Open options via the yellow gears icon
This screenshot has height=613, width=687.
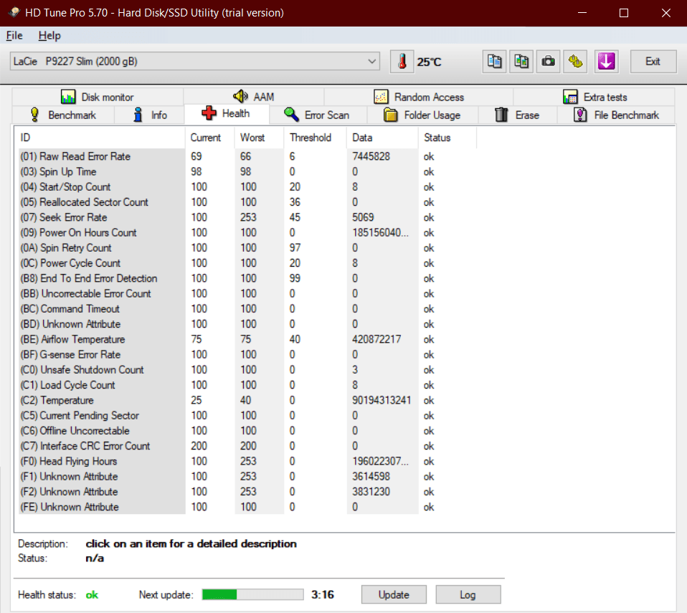(575, 62)
